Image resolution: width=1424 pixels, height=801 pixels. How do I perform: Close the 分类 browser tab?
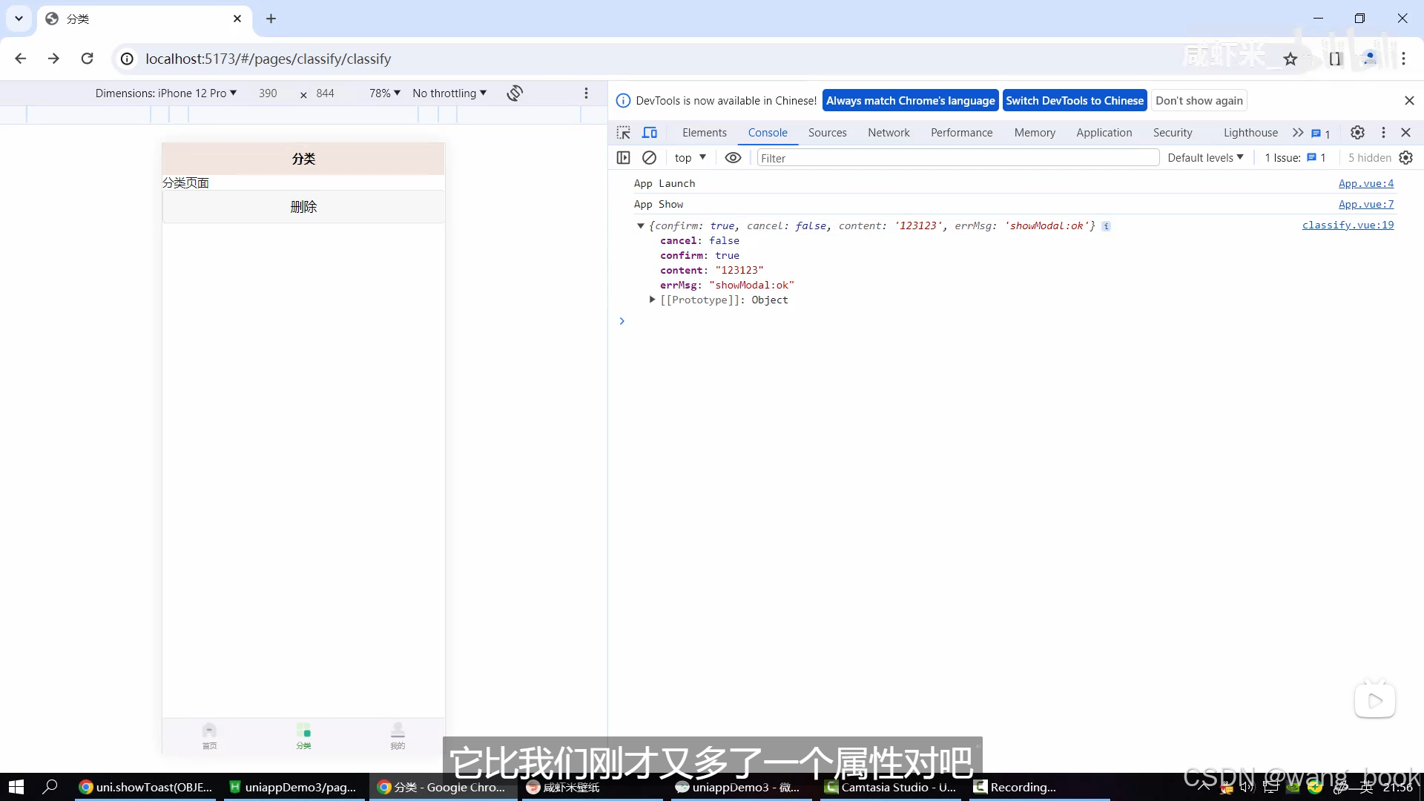237,19
